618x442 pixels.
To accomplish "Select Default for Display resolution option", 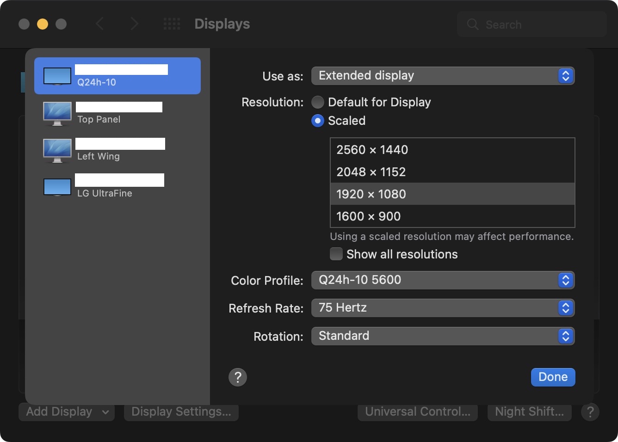I will 318,102.
